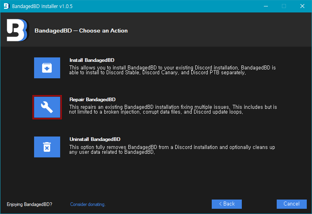Open the Consider donating link
This screenshot has width=312, height=214.
tap(88, 204)
